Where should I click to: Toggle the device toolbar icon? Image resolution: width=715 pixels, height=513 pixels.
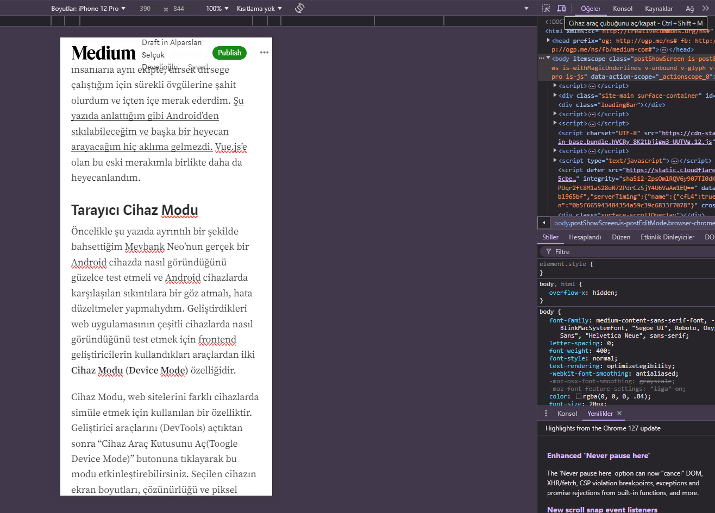561,9
